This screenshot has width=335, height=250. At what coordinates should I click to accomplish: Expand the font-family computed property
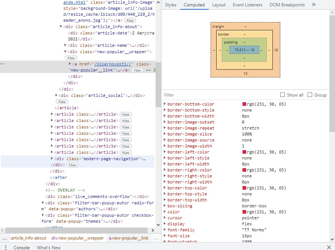point(165,230)
